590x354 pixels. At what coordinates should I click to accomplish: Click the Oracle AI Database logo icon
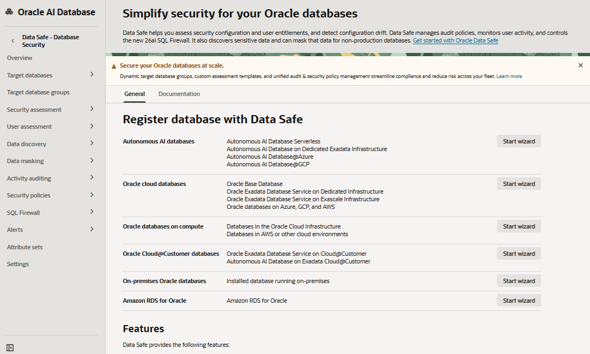[9, 12]
